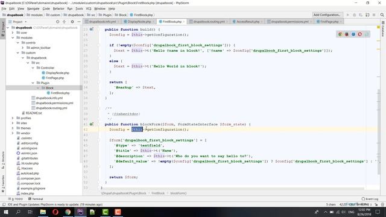Close the FirstBlock.php tab
Image resolution: width=386 pixels, height=217 pixels.
tap(183, 22)
